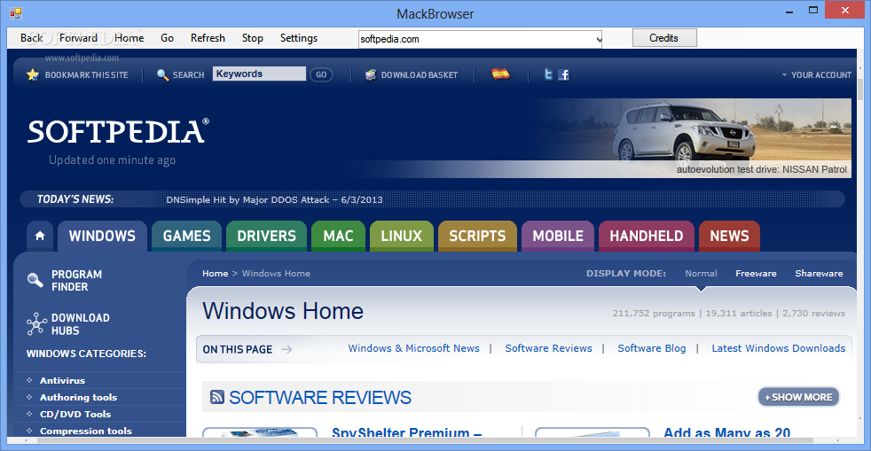The width and height of the screenshot is (871, 451).
Task: Click the GO search button
Action: click(x=321, y=75)
